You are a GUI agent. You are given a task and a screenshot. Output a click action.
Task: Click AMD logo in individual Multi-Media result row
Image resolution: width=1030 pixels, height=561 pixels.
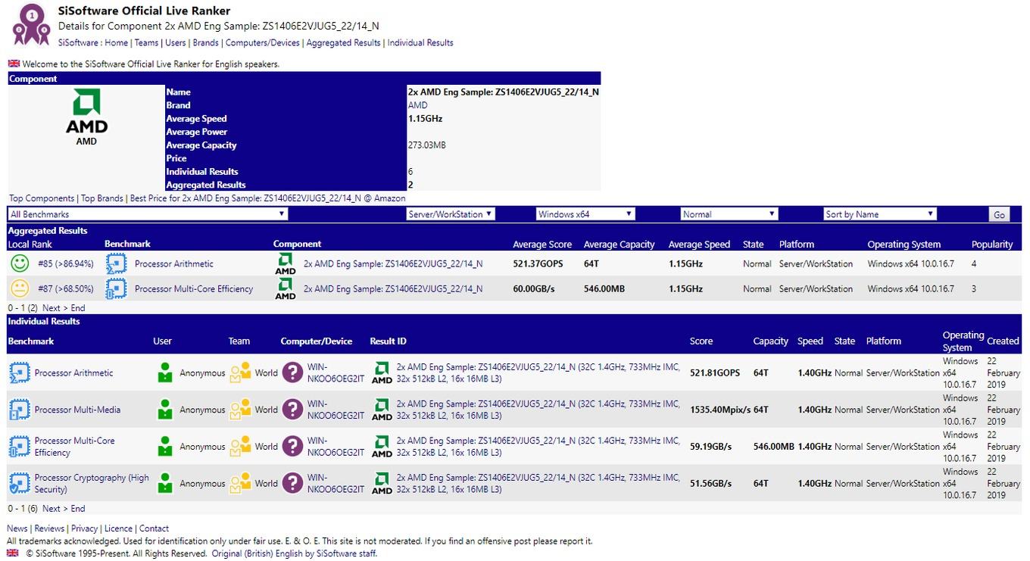(x=382, y=410)
